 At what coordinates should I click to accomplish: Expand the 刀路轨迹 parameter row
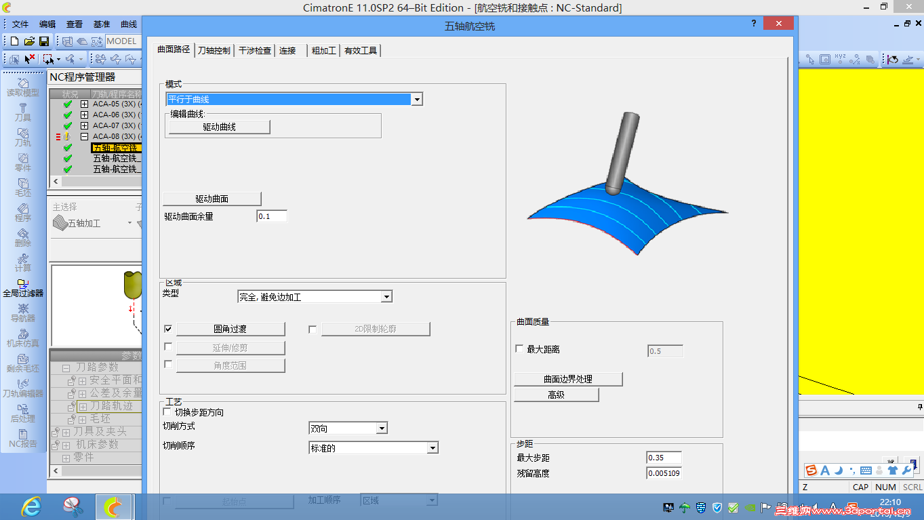click(x=83, y=407)
